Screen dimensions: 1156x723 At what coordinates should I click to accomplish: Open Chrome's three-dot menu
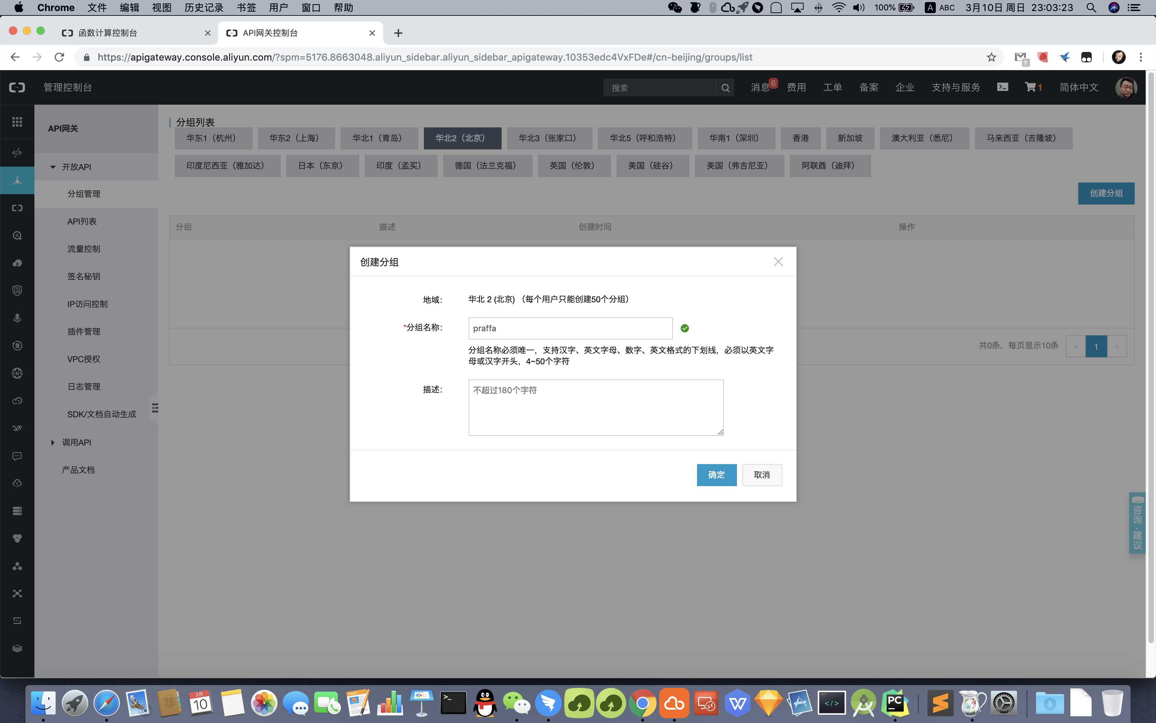coord(1141,57)
